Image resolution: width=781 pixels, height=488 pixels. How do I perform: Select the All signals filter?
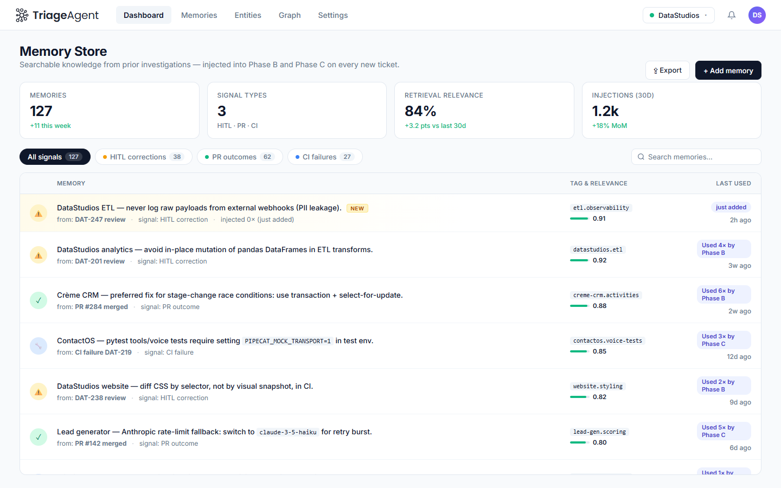[x=55, y=157]
